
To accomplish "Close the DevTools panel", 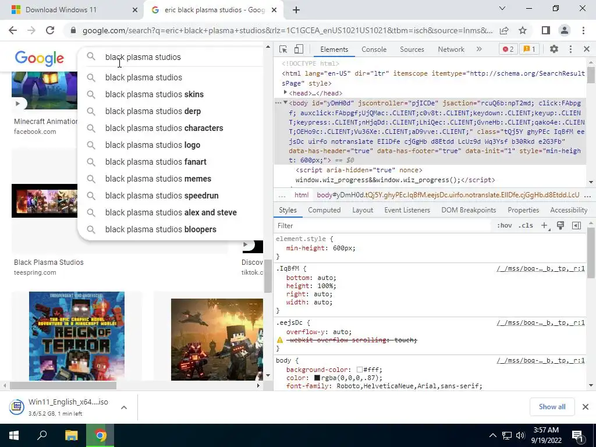I will click(x=587, y=49).
